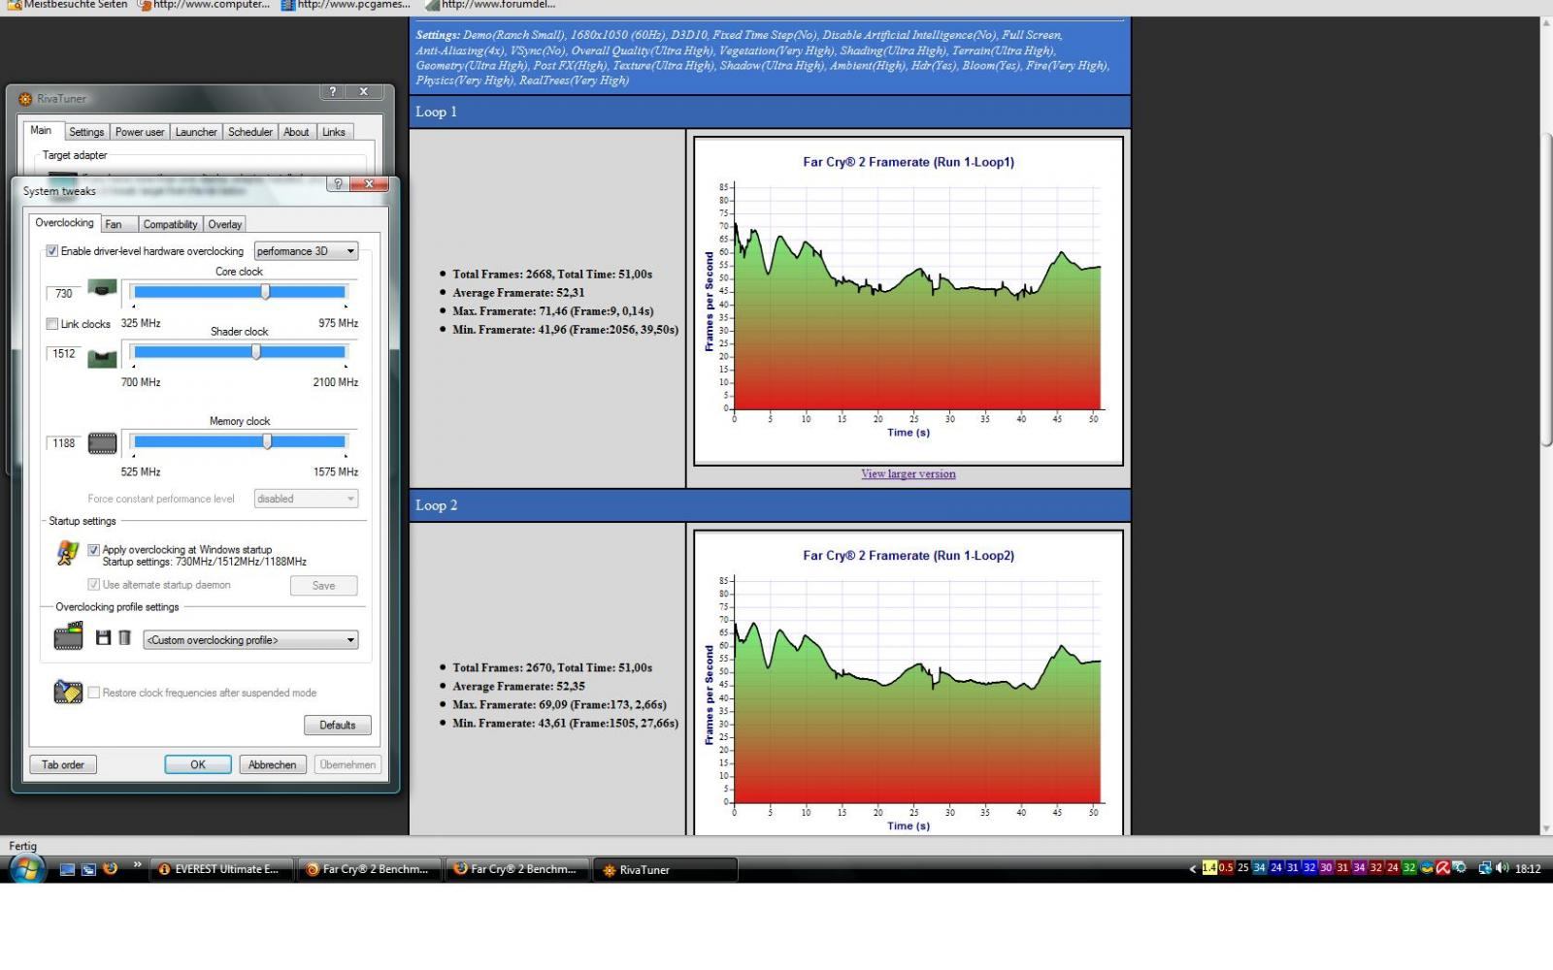
Task: Switch to Compatibility tab
Action: click(170, 224)
